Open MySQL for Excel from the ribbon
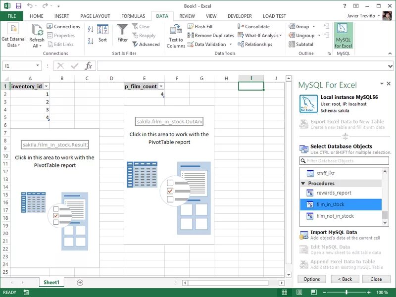 click(343, 35)
